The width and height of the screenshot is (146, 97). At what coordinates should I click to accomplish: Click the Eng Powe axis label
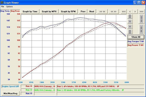(15, 11)
